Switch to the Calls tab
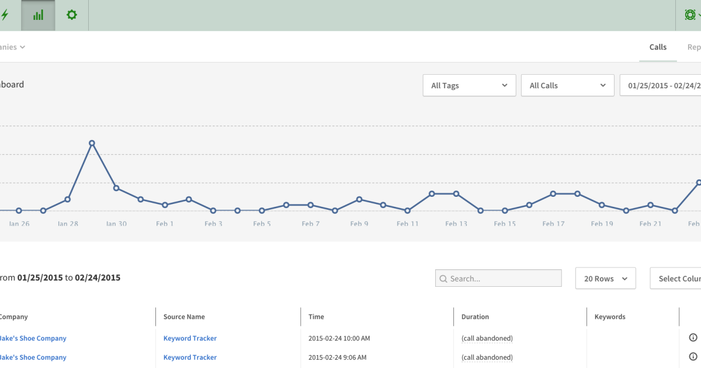This screenshot has width=701, height=368. pyautogui.click(x=658, y=47)
